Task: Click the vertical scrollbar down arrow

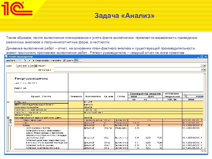Action: point(205,149)
